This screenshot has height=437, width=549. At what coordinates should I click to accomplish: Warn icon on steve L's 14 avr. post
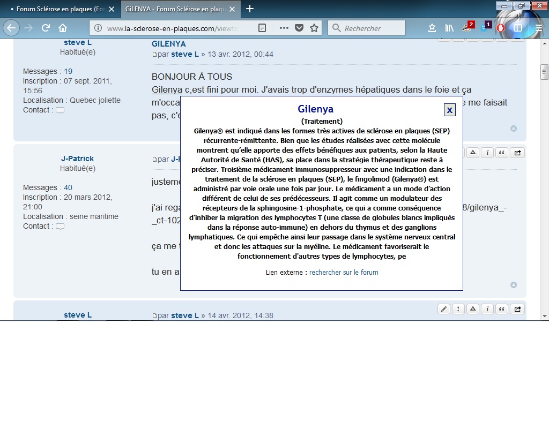point(473,308)
